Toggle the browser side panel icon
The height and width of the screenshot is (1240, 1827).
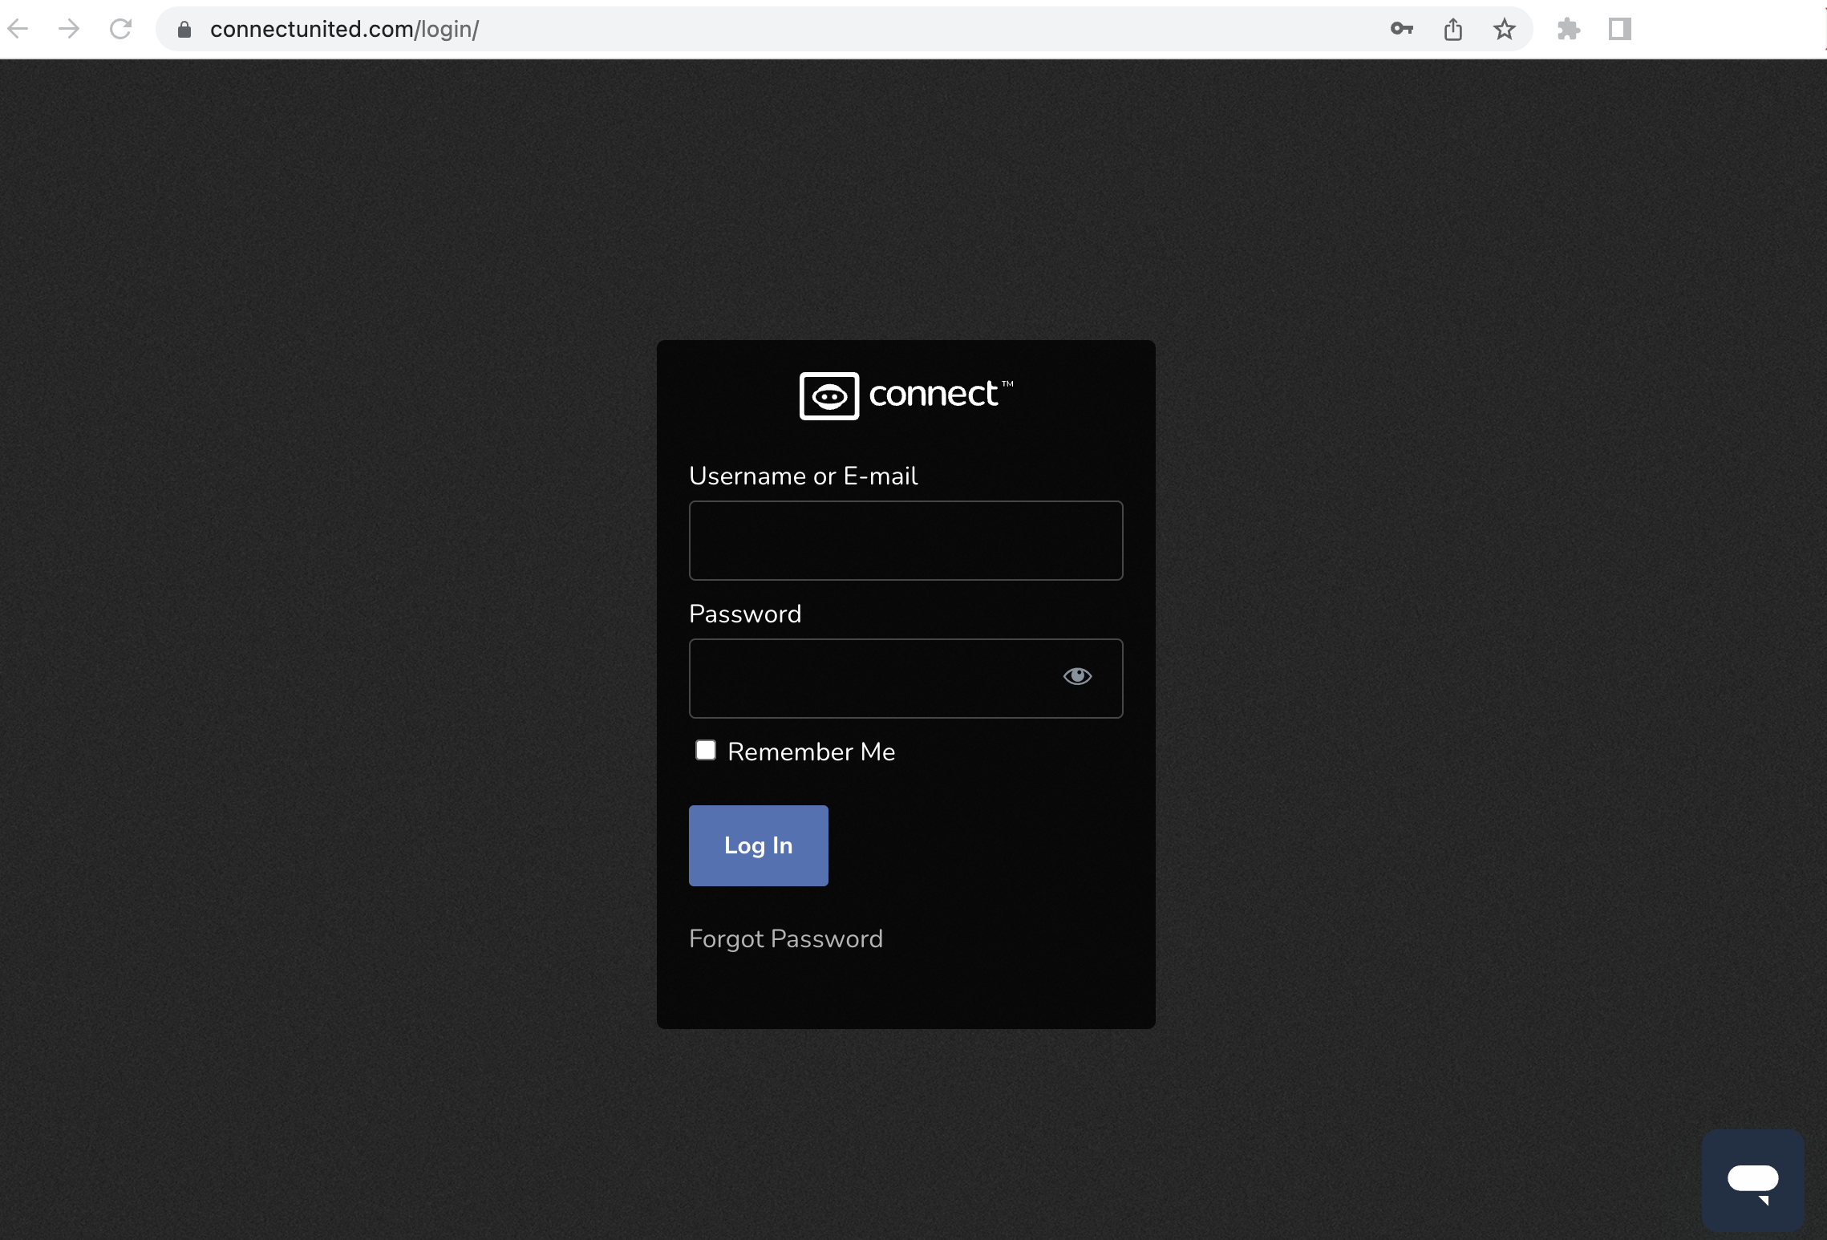(x=1620, y=30)
